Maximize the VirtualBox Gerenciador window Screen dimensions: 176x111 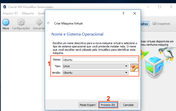[160, 7]
